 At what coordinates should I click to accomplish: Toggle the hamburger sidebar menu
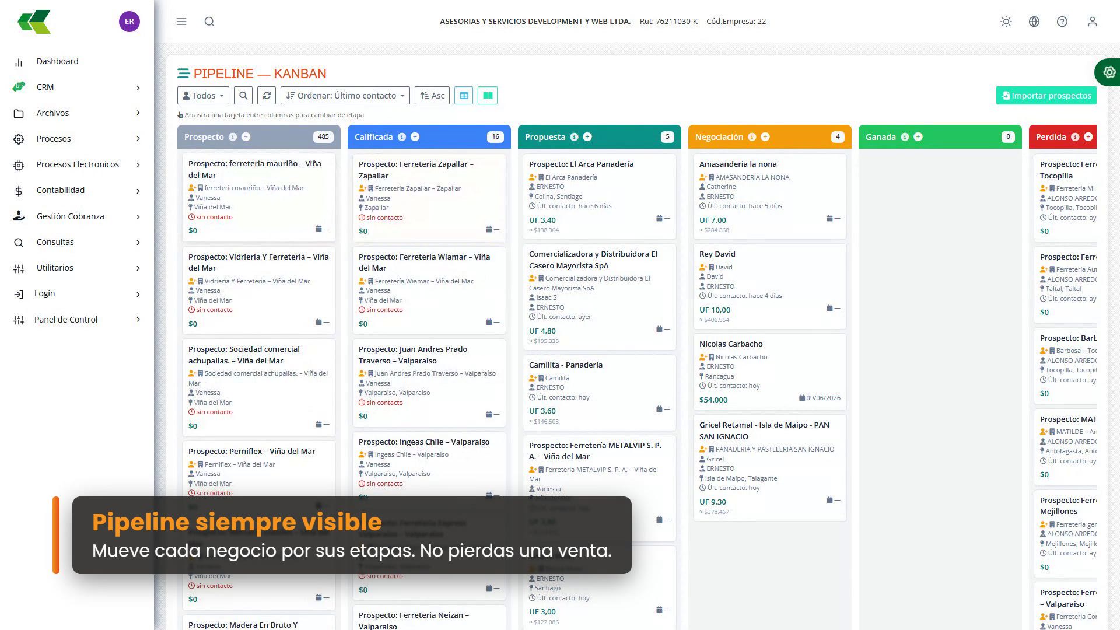click(x=181, y=22)
